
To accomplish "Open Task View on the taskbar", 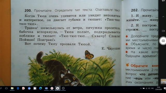I will point(6,88).
